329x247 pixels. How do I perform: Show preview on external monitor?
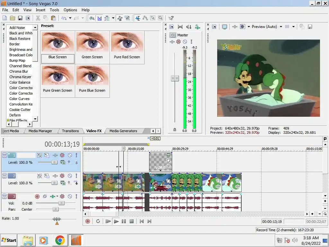point(224,27)
